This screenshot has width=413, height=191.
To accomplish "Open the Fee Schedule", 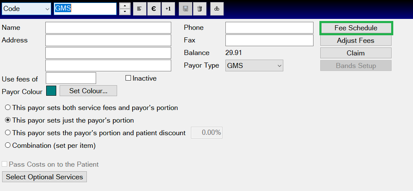I will 356,28.
